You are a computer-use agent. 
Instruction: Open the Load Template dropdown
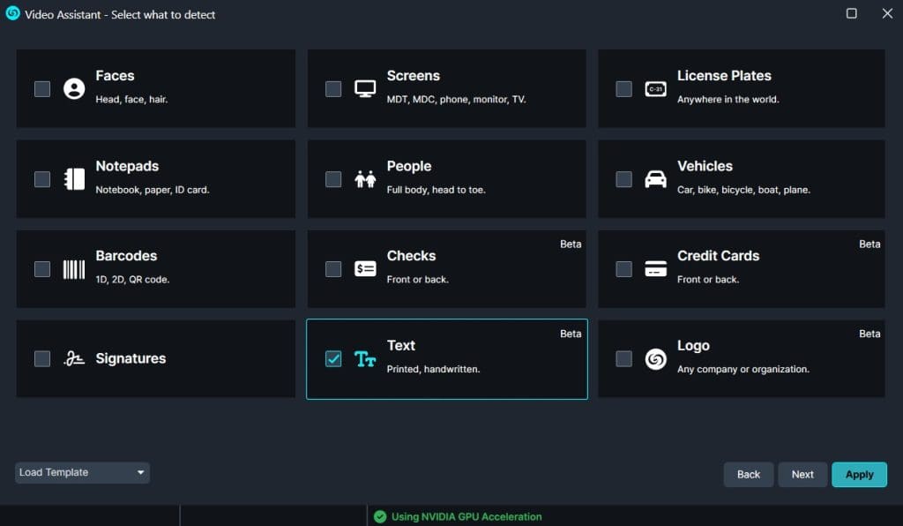[82, 473]
